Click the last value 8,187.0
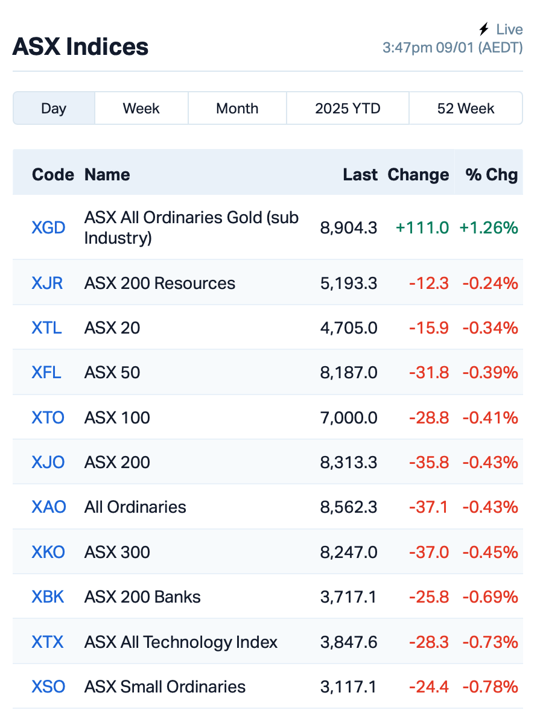Image resolution: width=543 pixels, height=713 pixels. pos(349,372)
